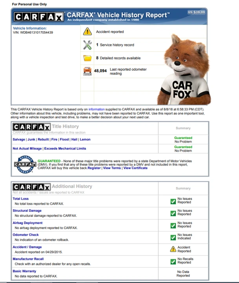
Task: Click the VIN WDB46131017054439 text
Action: (33, 33)
